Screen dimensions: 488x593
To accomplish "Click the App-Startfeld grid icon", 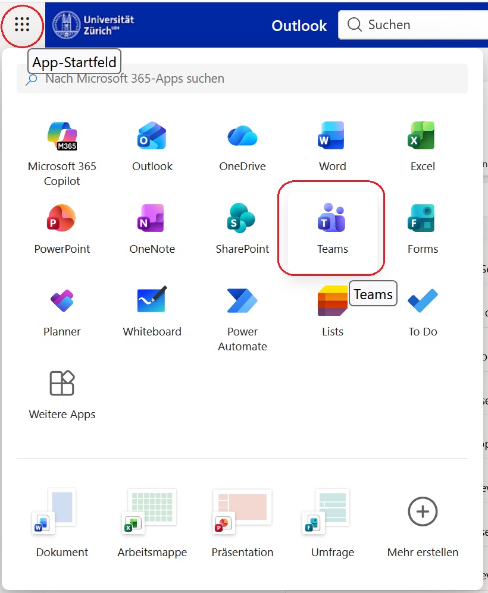I will [x=22, y=26].
